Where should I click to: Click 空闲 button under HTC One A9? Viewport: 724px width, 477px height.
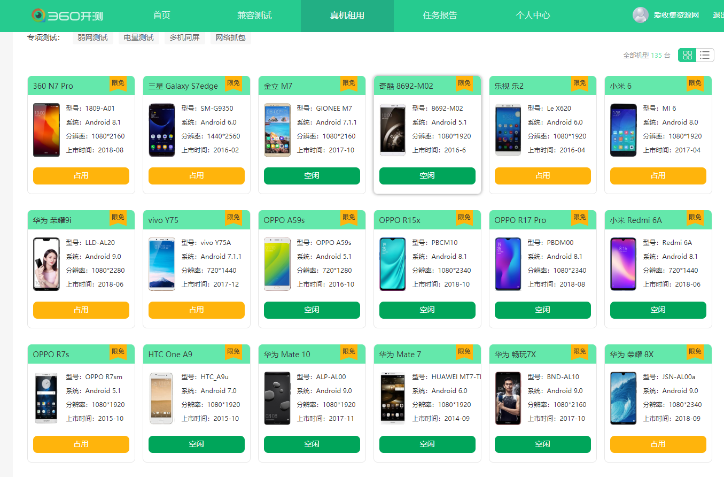click(x=197, y=444)
